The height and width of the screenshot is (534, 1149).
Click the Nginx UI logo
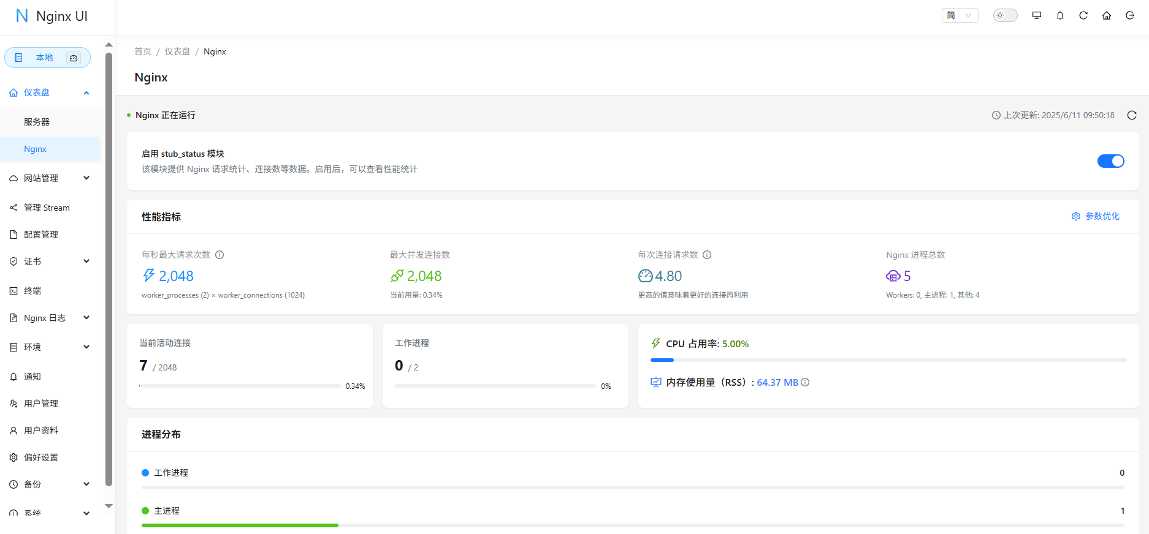click(x=52, y=16)
